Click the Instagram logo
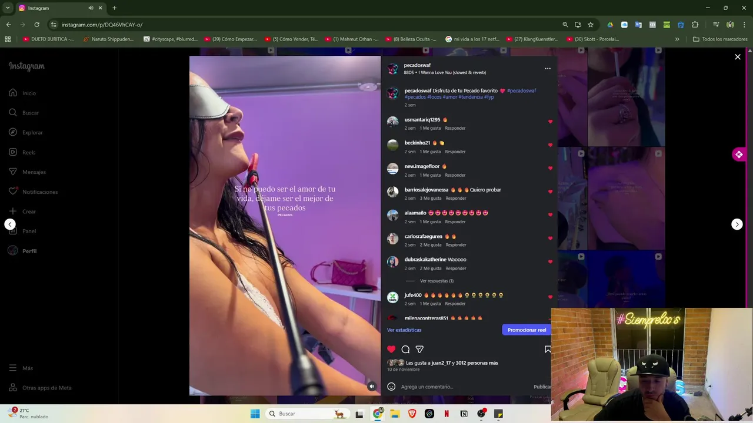This screenshot has height=423, width=753. tap(26, 66)
